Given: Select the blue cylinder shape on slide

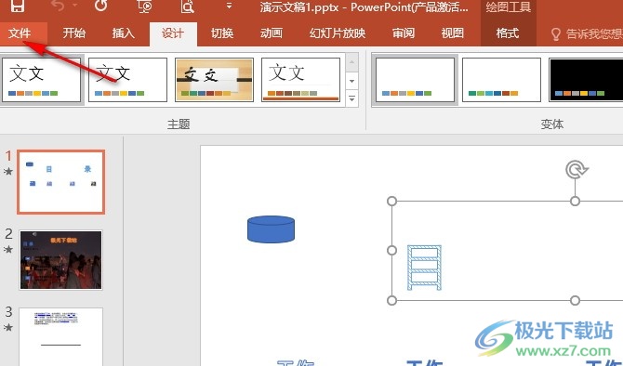Looking at the screenshot, I should pyautogui.click(x=271, y=229).
